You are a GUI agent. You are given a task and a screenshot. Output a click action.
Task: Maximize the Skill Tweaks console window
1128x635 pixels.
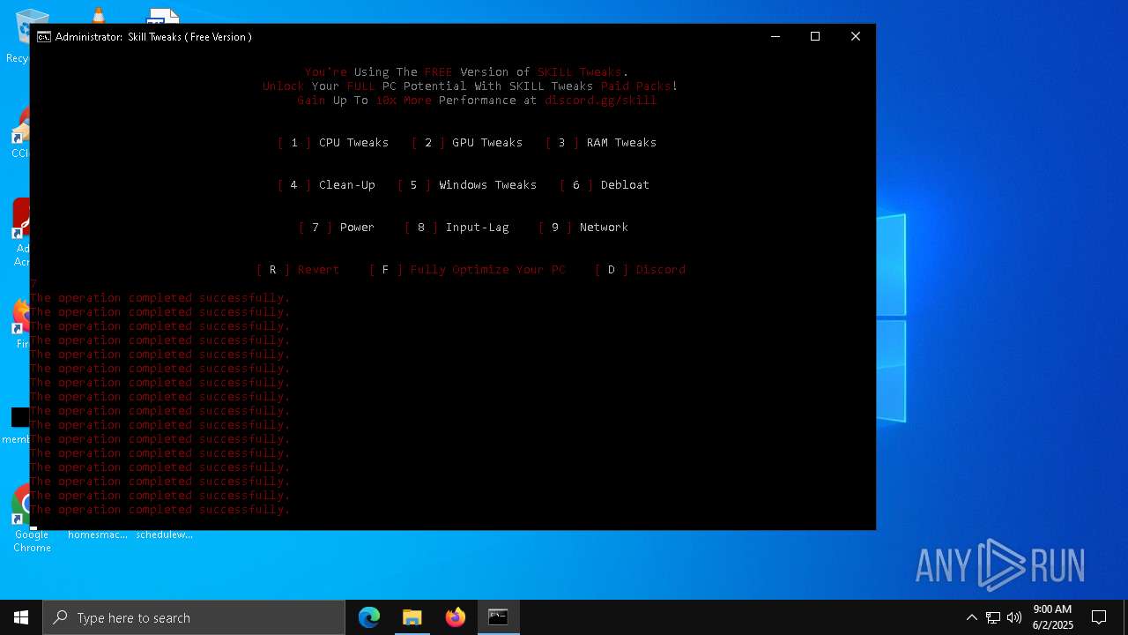click(815, 36)
